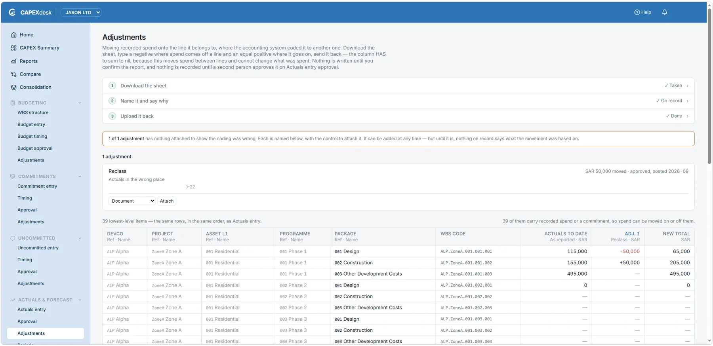Open the Help link
Screen dimensions: 713x346
pos(643,12)
